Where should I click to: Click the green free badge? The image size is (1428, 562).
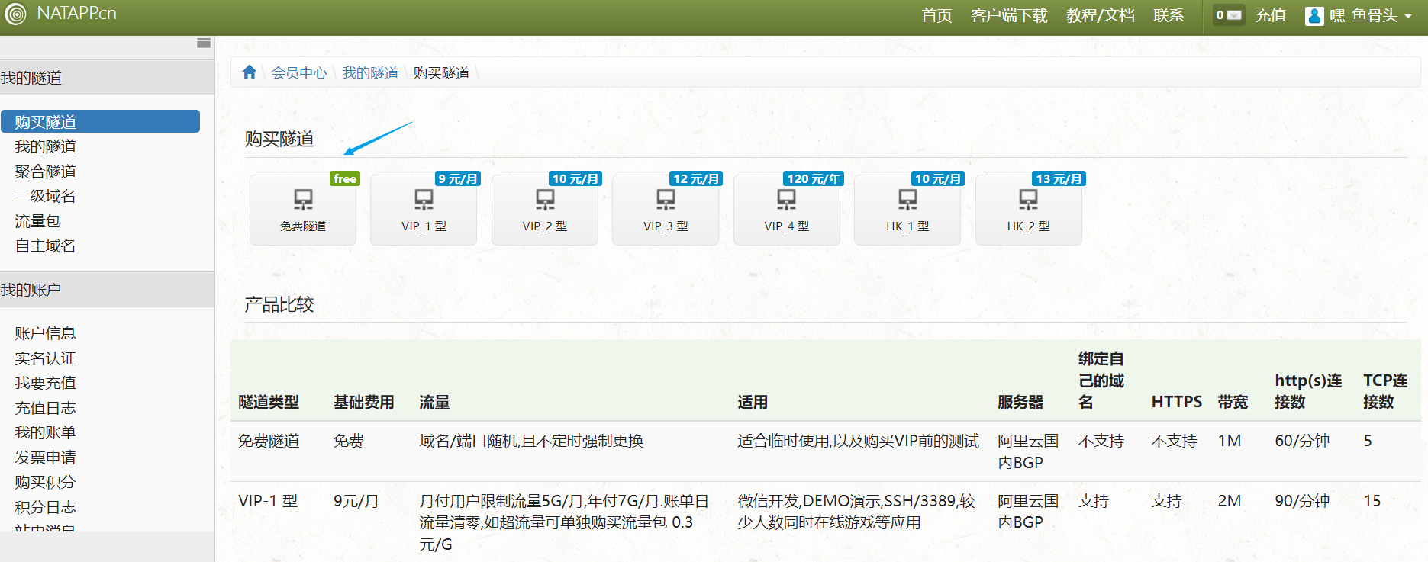point(345,178)
